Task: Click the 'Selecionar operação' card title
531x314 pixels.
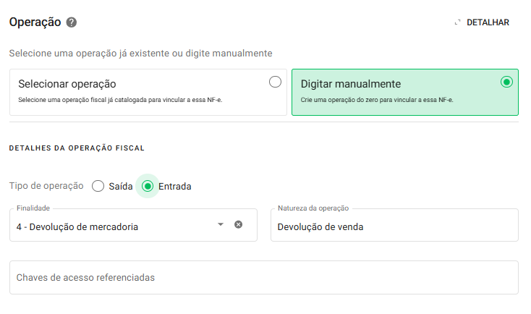Action: (67, 84)
